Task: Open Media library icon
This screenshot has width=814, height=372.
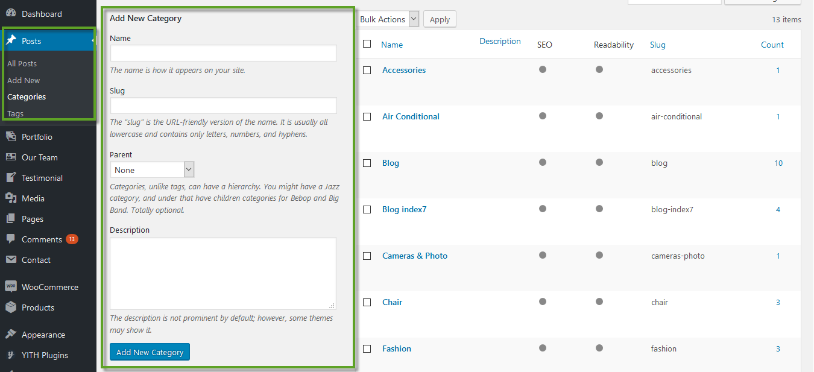Action: (x=11, y=198)
